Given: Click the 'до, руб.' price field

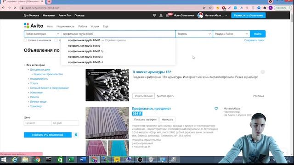Looking at the screenshot, I should click(x=65, y=123).
